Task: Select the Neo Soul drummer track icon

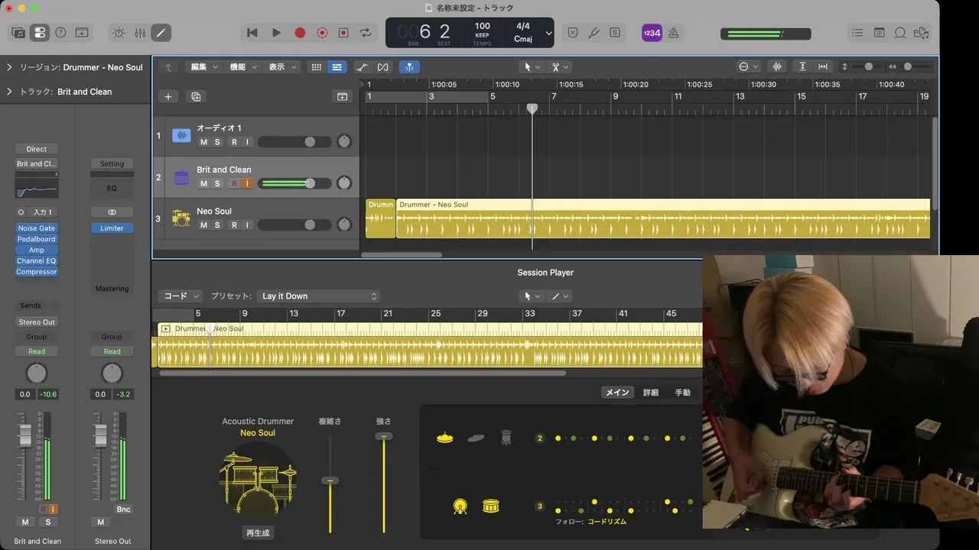Action: pyautogui.click(x=181, y=218)
